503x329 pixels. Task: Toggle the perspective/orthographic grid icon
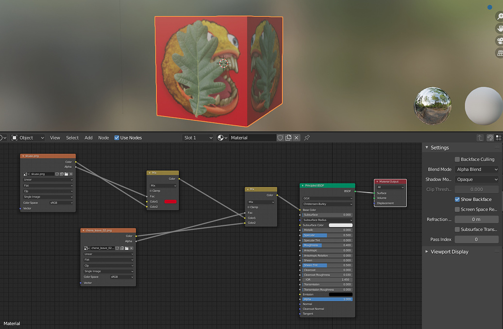tap(500, 53)
